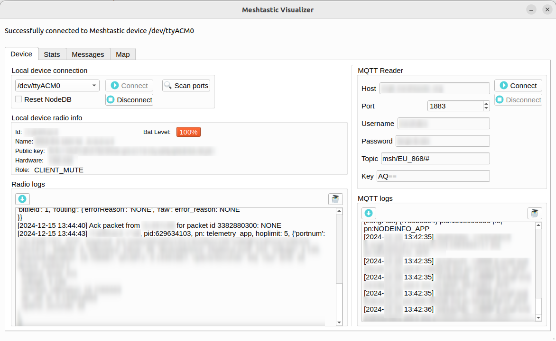The width and height of the screenshot is (556, 341).
Task: Click the Ack packet log line at 13:44:40
Action: [x=149, y=225]
